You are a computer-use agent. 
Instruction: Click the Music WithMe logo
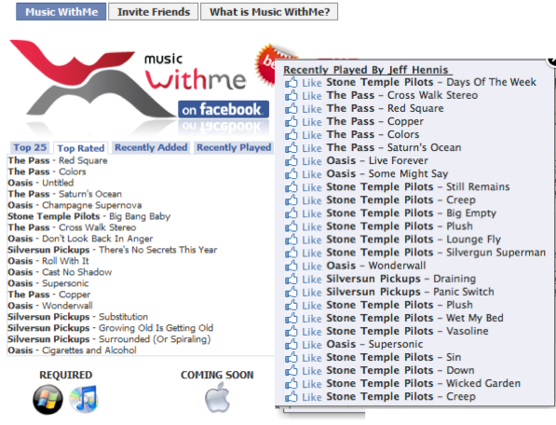tap(128, 80)
